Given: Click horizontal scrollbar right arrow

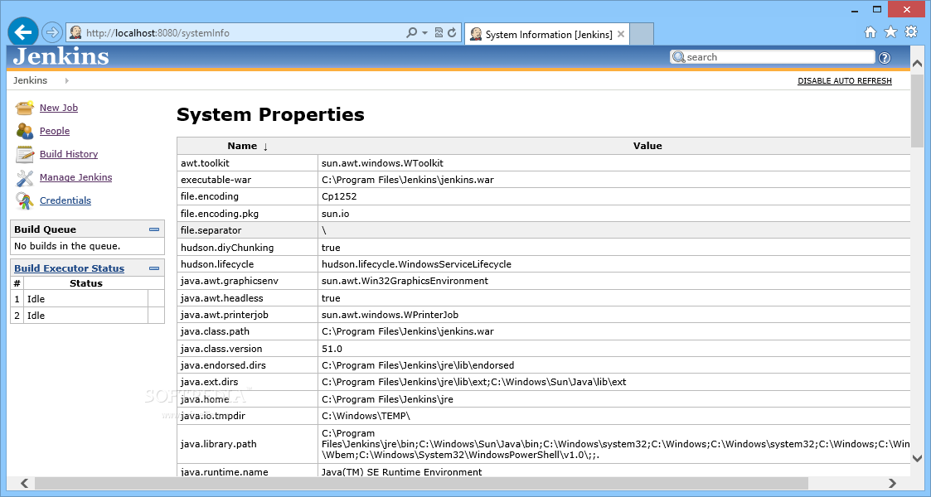Looking at the screenshot, I should [x=892, y=484].
